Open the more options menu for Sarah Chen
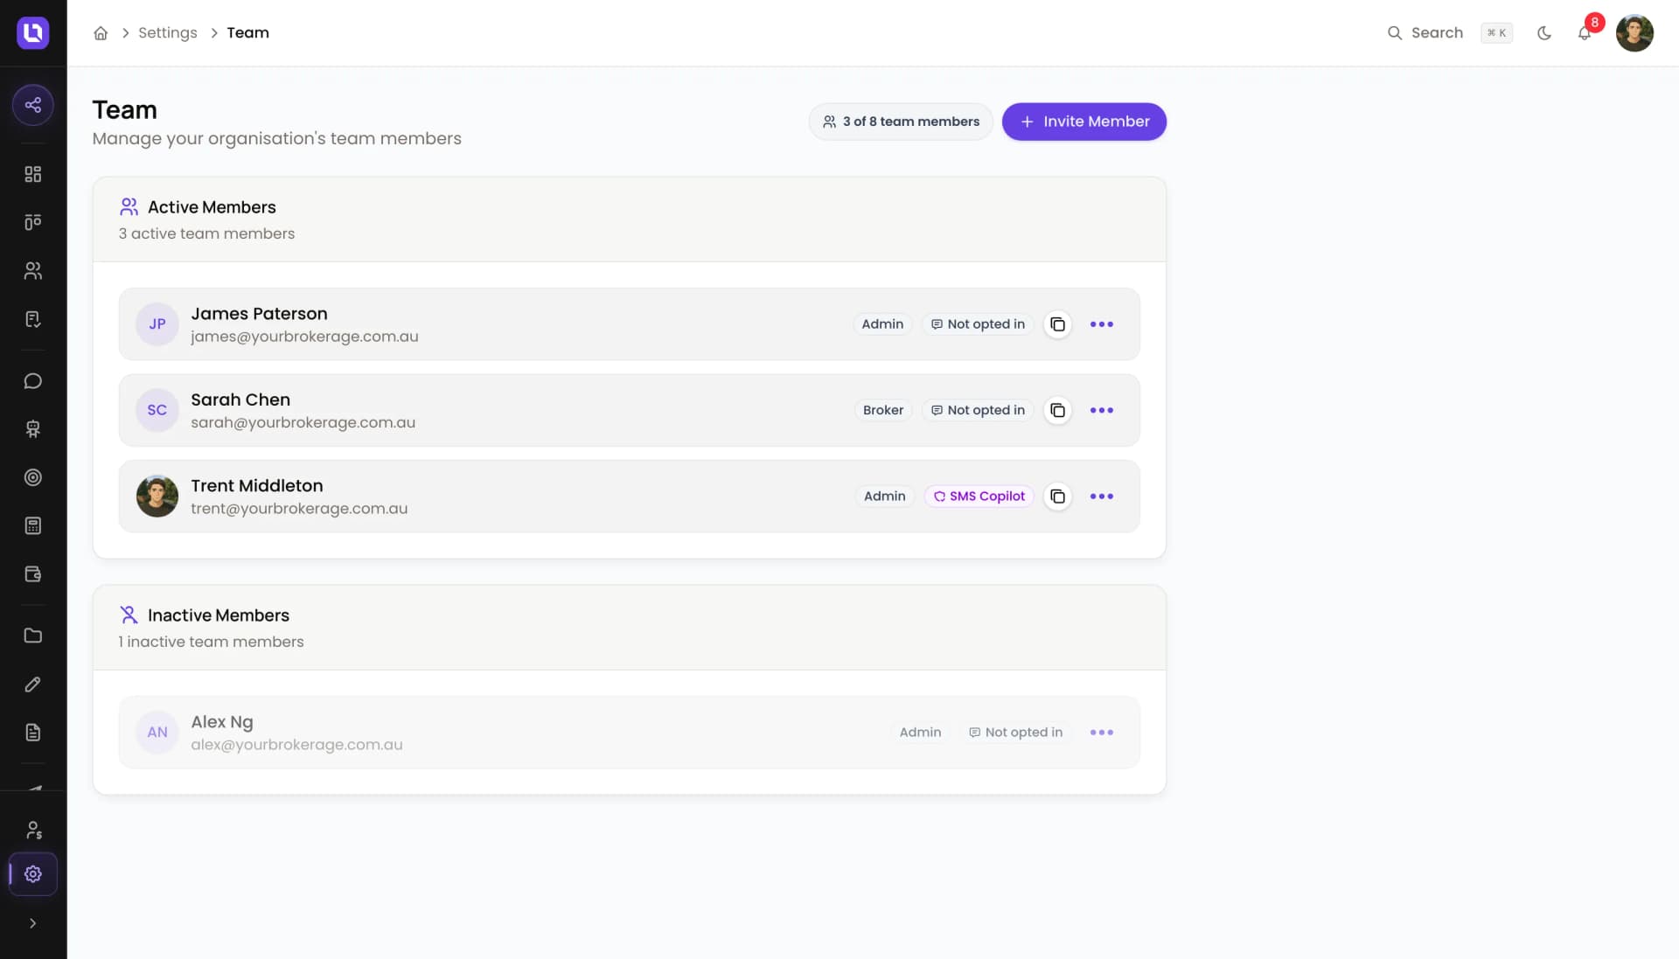This screenshot has width=1679, height=959. tap(1102, 410)
